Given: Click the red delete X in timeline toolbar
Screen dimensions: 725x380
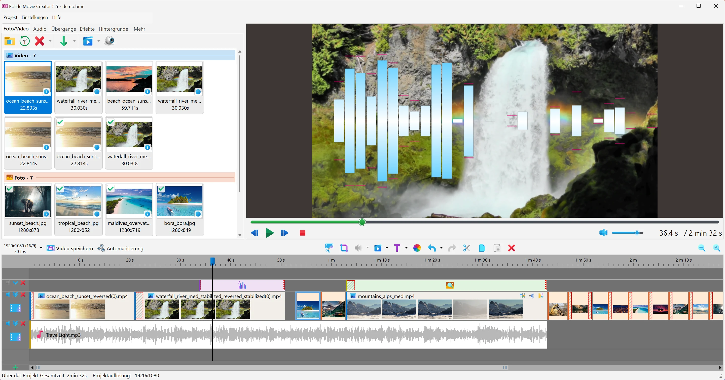Looking at the screenshot, I should (511, 248).
